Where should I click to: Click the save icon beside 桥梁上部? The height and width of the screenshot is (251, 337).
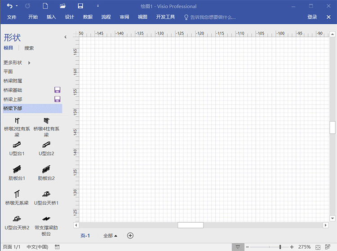57,99
